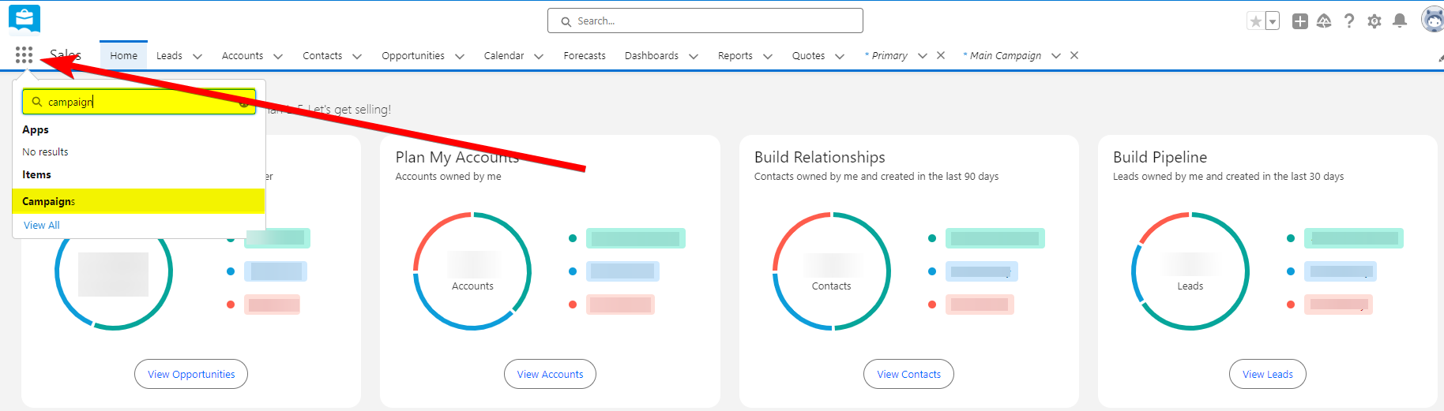1444x411 pixels.
Task: Expand the Primary tab chevron menu
Action: pyautogui.click(x=923, y=56)
